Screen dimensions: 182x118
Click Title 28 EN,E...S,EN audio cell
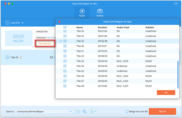coord(122,86)
